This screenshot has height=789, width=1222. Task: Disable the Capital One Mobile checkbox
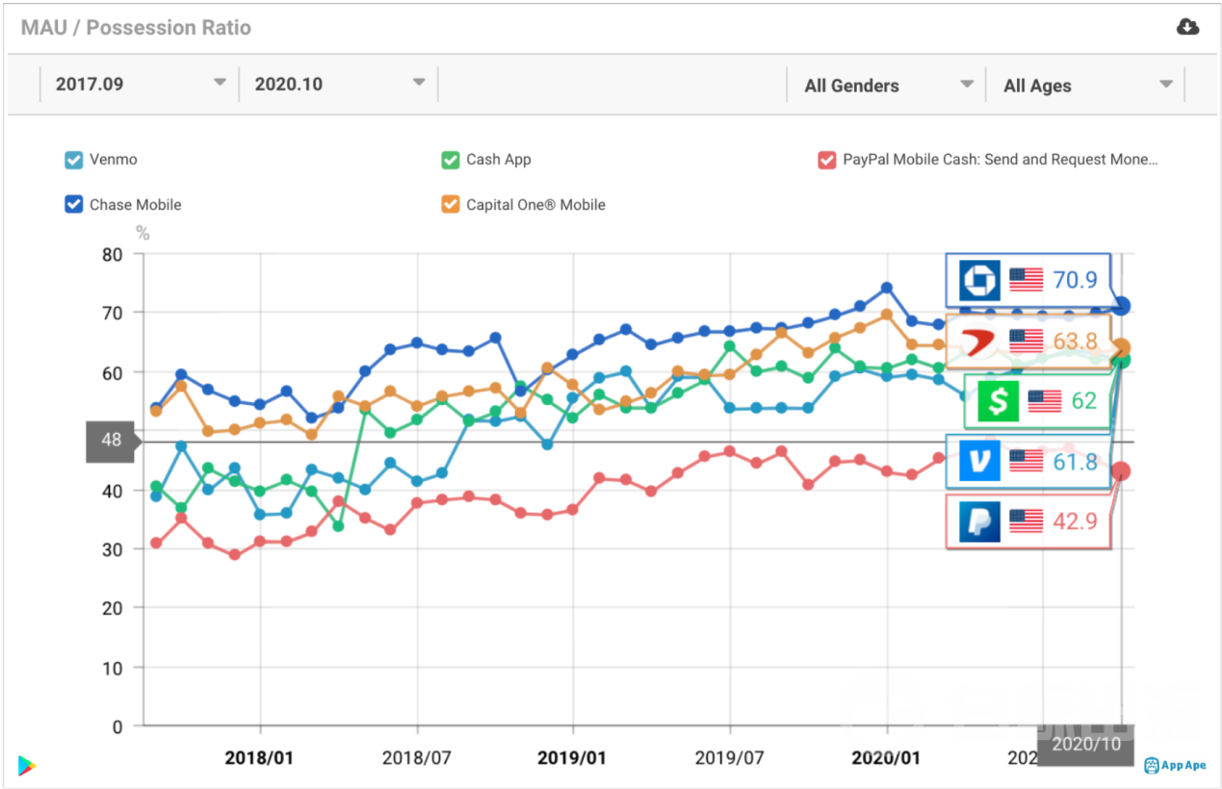[451, 204]
